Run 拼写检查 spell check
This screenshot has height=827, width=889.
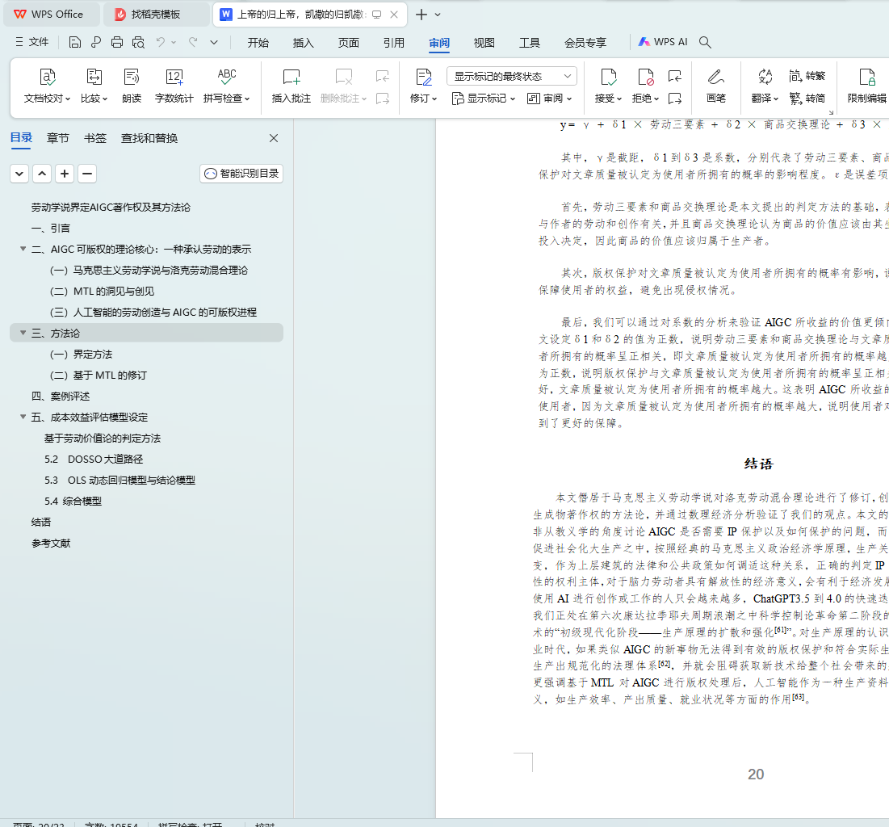[x=226, y=86]
